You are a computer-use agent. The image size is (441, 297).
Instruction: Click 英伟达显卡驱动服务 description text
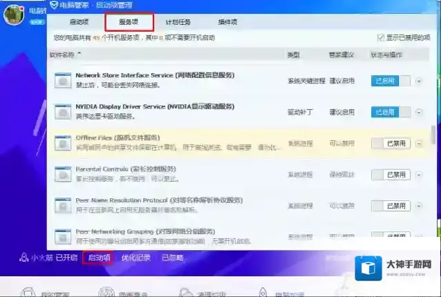coord(106,116)
